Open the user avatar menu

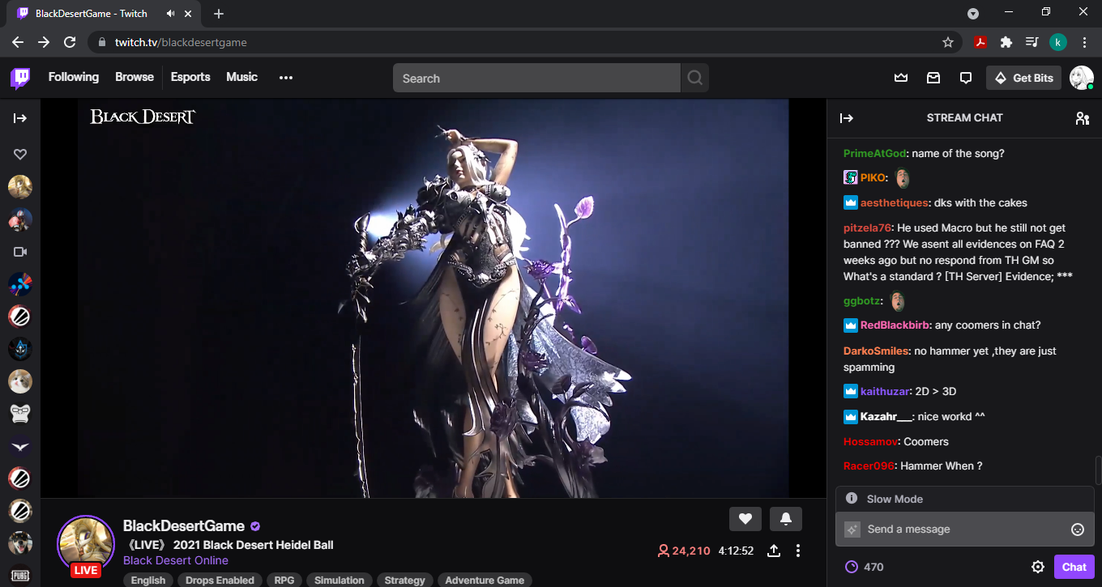click(1082, 78)
